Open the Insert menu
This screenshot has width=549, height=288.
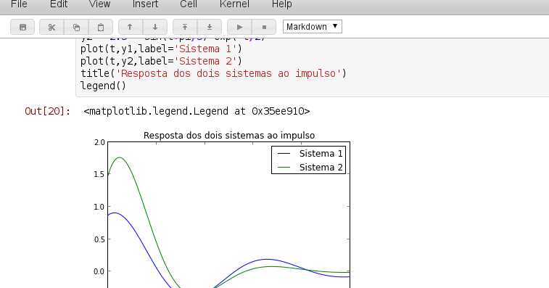tap(145, 4)
